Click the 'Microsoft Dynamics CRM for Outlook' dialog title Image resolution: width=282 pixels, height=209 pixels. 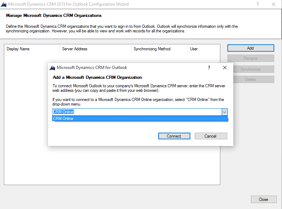click(x=92, y=68)
